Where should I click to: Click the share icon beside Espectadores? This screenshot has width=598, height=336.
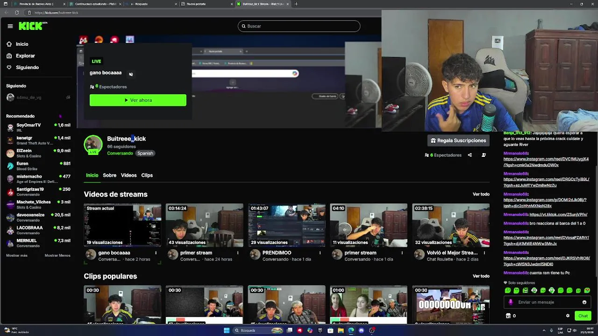point(470,155)
